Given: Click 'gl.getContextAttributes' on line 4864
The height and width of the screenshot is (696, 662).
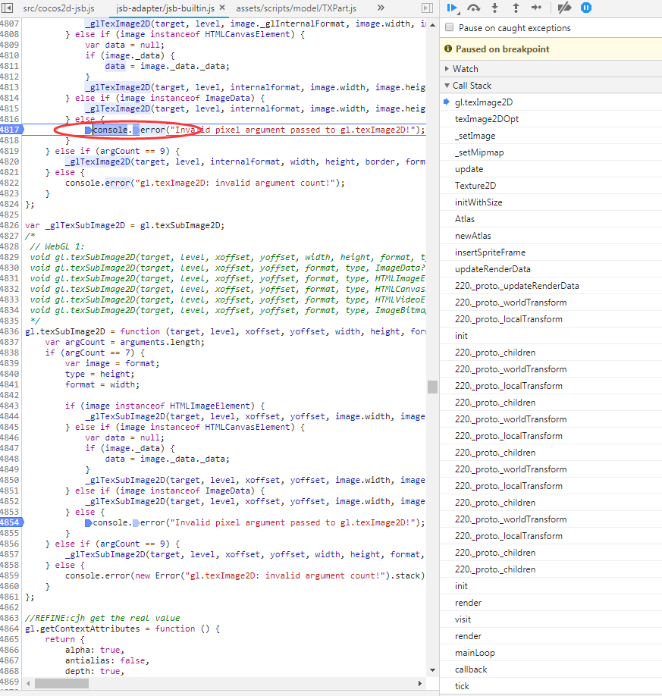Looking at the screenshot, I should [83, 629].
